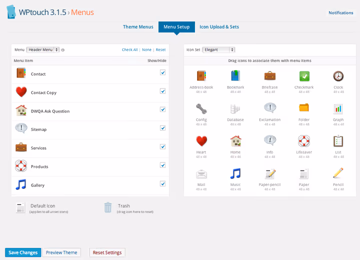Select the Bookmark icon in icon set
Screen dimensions: 360x260
point(235,76)
